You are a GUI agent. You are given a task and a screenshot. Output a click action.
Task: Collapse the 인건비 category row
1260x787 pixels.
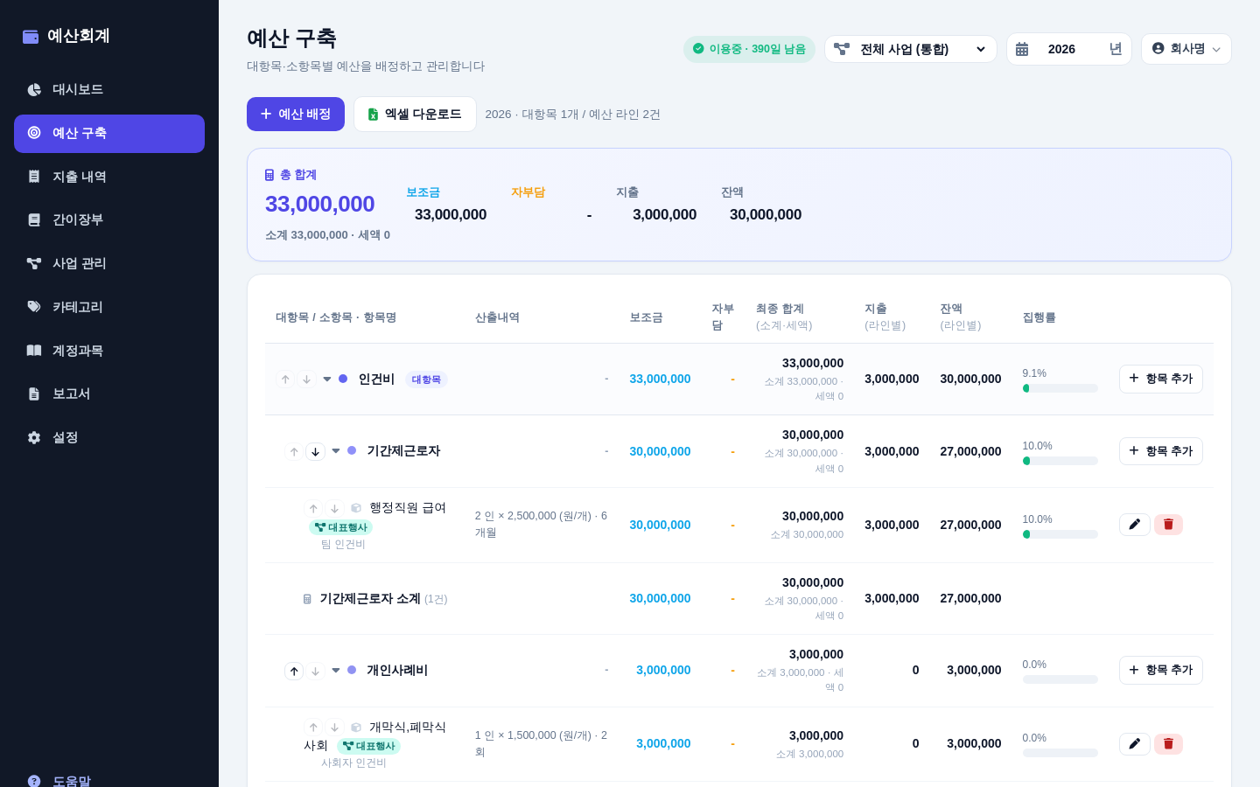327,380
